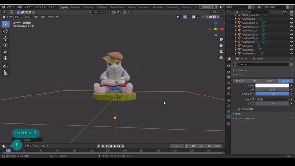Screen dimensions: 295x166
Task: Click the red X axis gizmo handle
Action: tap(222, 29)
